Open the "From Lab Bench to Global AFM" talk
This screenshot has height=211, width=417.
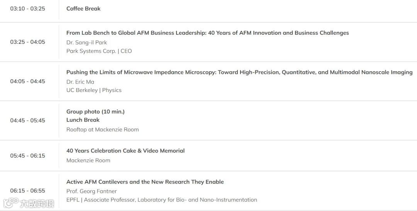207,33
